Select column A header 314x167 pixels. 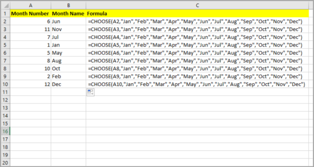pos(31,5)
